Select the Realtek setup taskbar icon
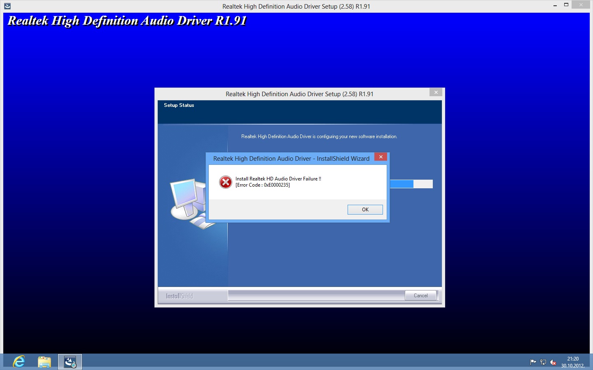The height and width of the screenshot is (370, 593). click(x=70, y=362)
